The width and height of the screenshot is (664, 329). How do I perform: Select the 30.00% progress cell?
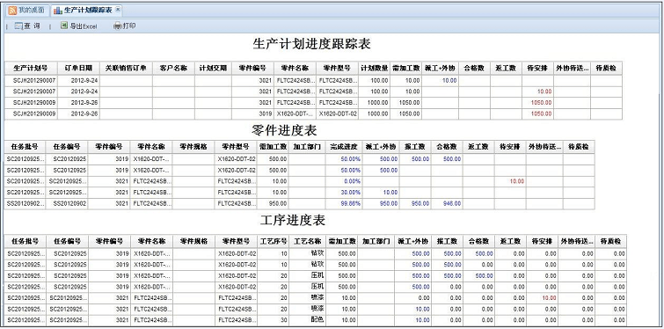(x=343, y=193)
